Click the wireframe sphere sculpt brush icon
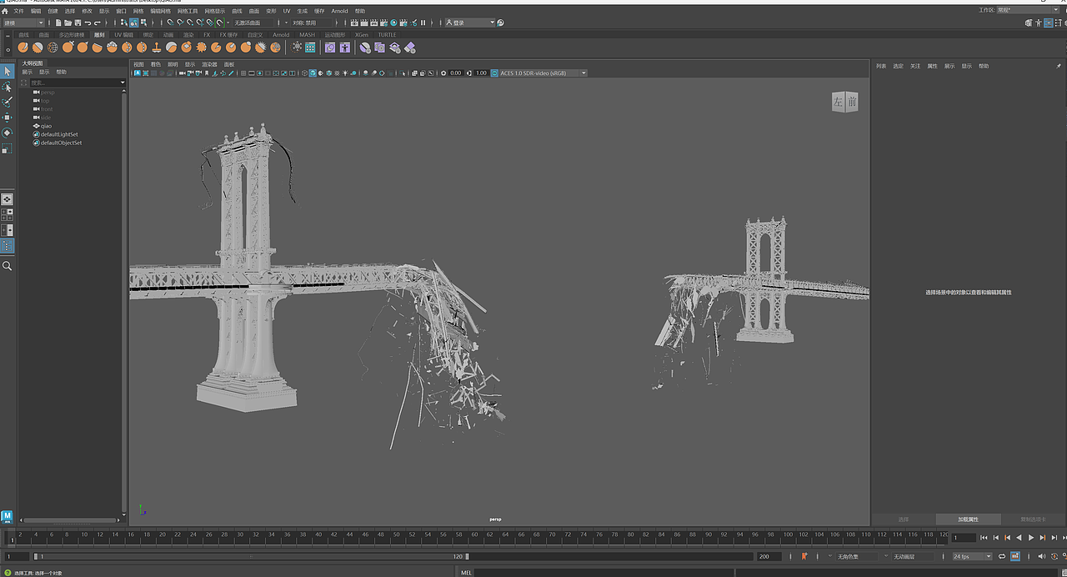The height and width of the screenshot is (577, 1067). pyautogui.click(x=53, y=48)
